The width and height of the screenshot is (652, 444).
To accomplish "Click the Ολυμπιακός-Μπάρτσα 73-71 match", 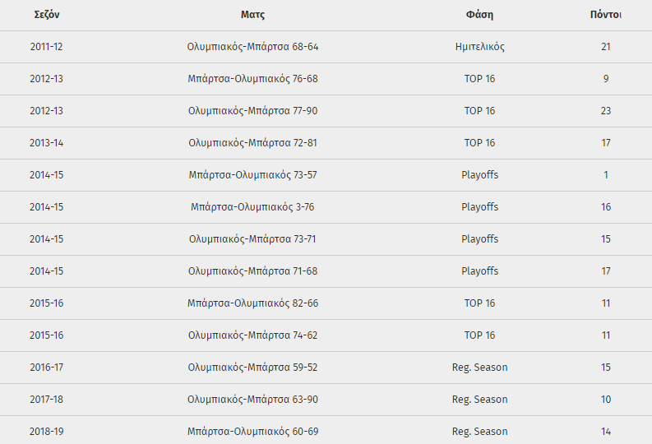I will pos(252,239).
